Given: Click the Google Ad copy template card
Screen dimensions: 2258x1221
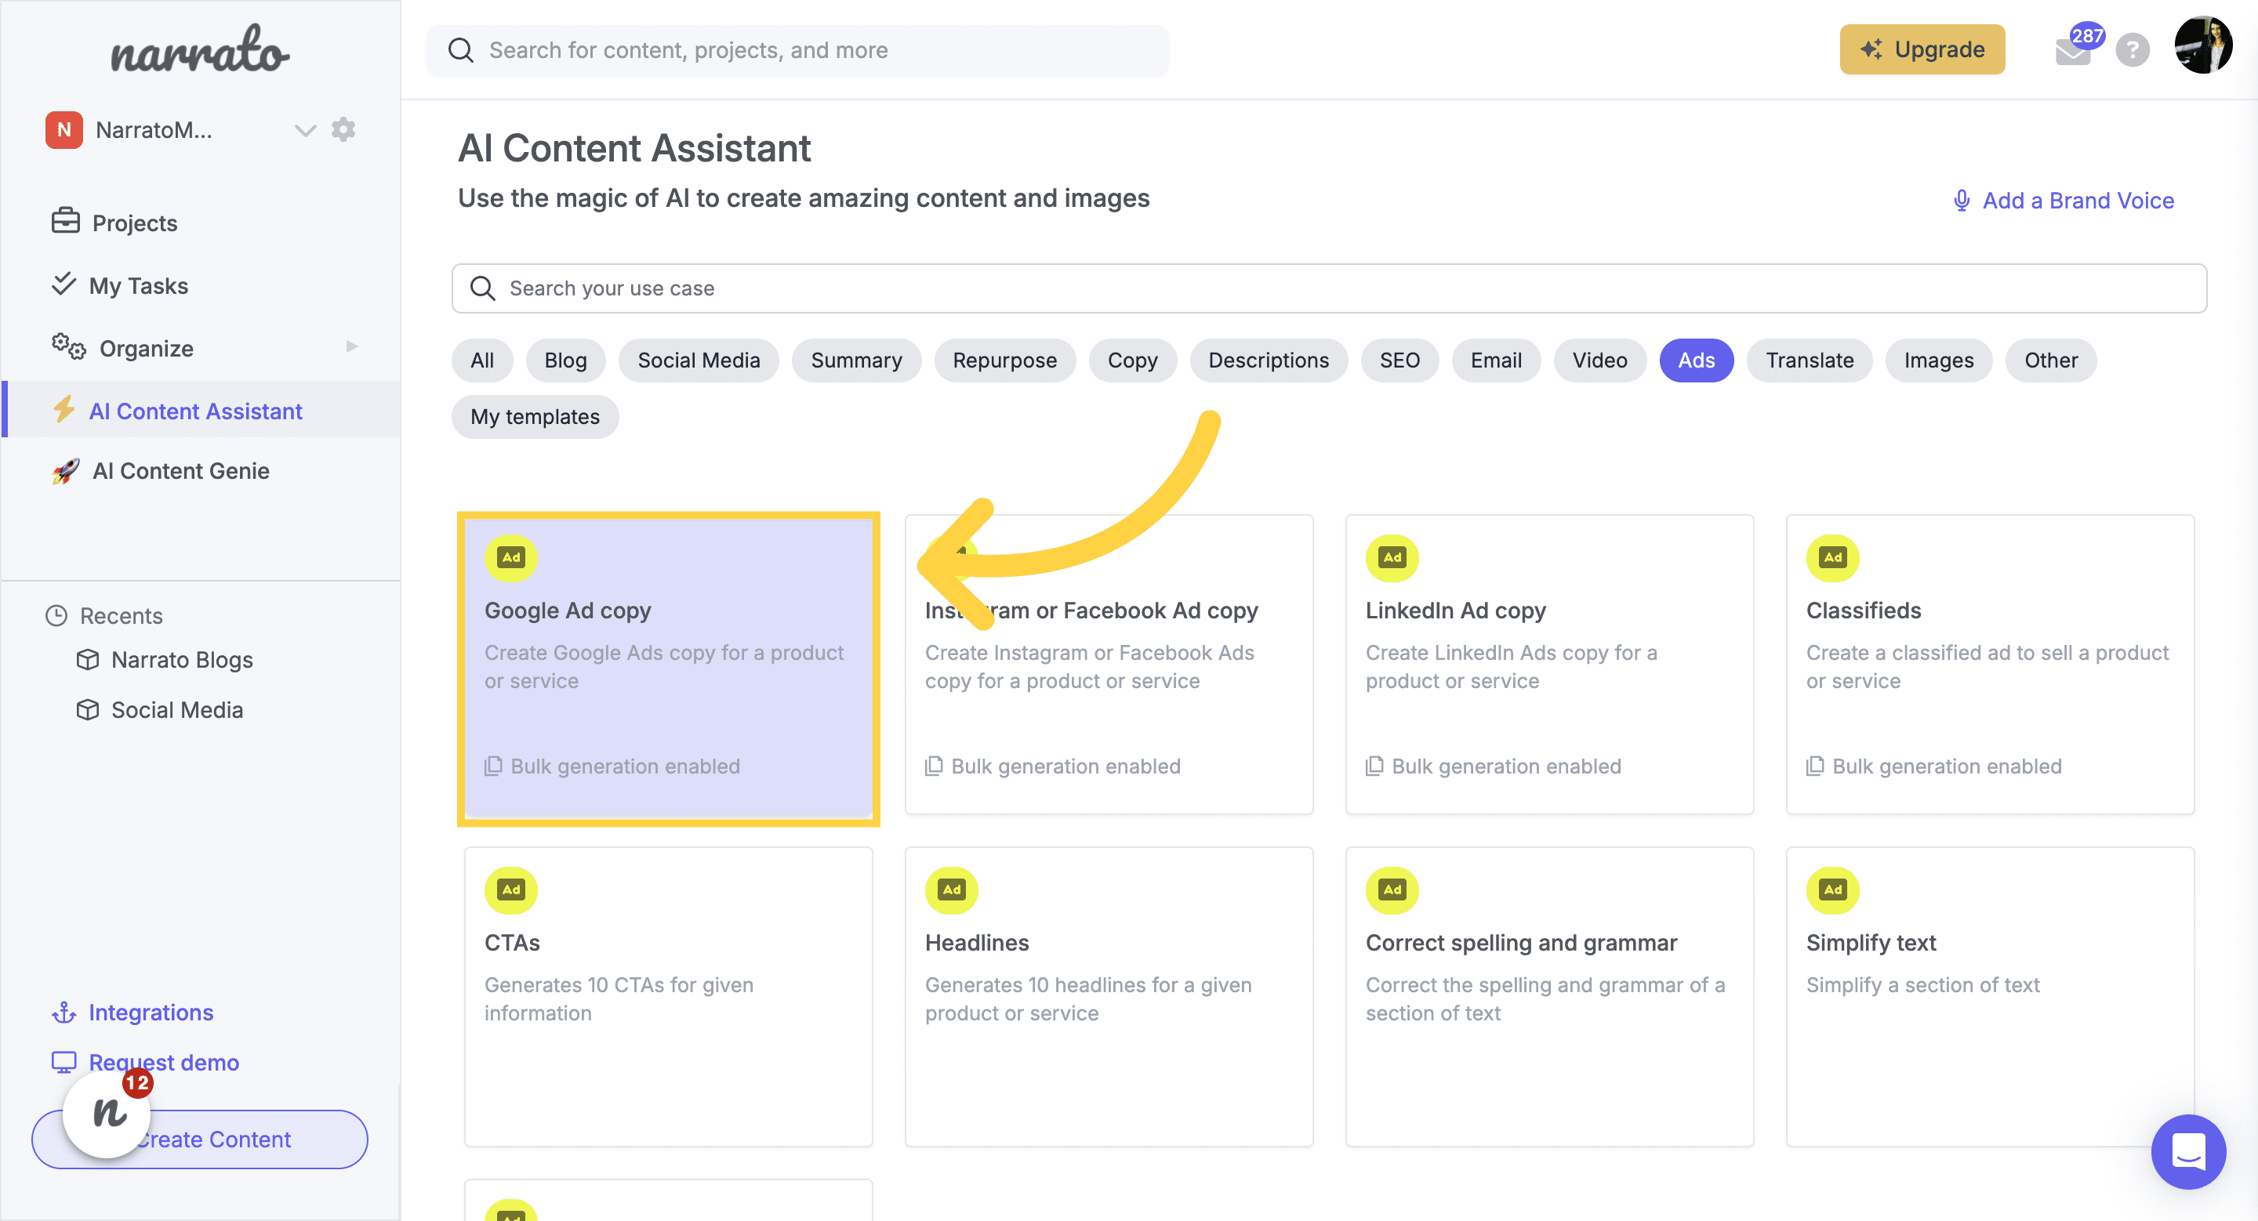Looking at the screenshot, I should click(x=670, y=668).
